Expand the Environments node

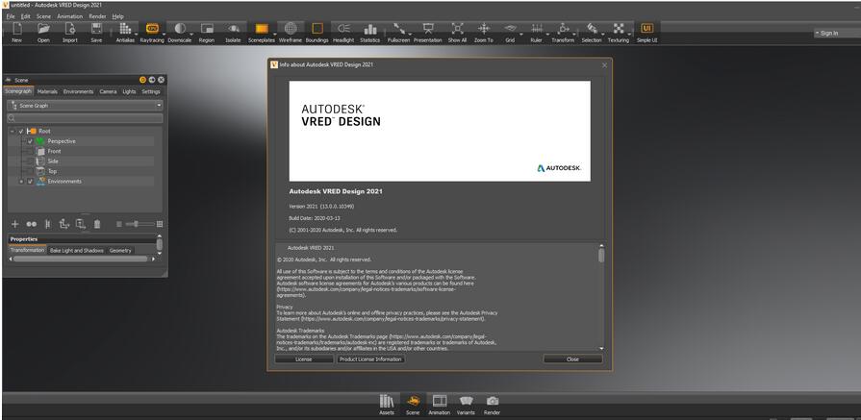pos(21,182)
